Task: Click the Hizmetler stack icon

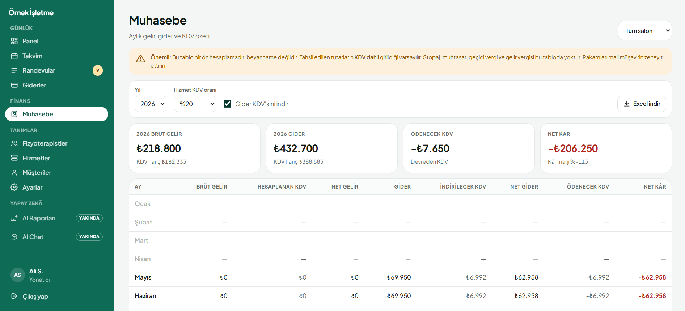Action: coord(14,158)
